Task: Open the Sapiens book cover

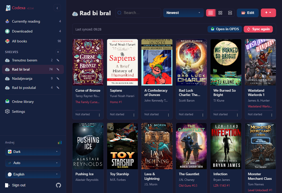Action: (122, 62)
